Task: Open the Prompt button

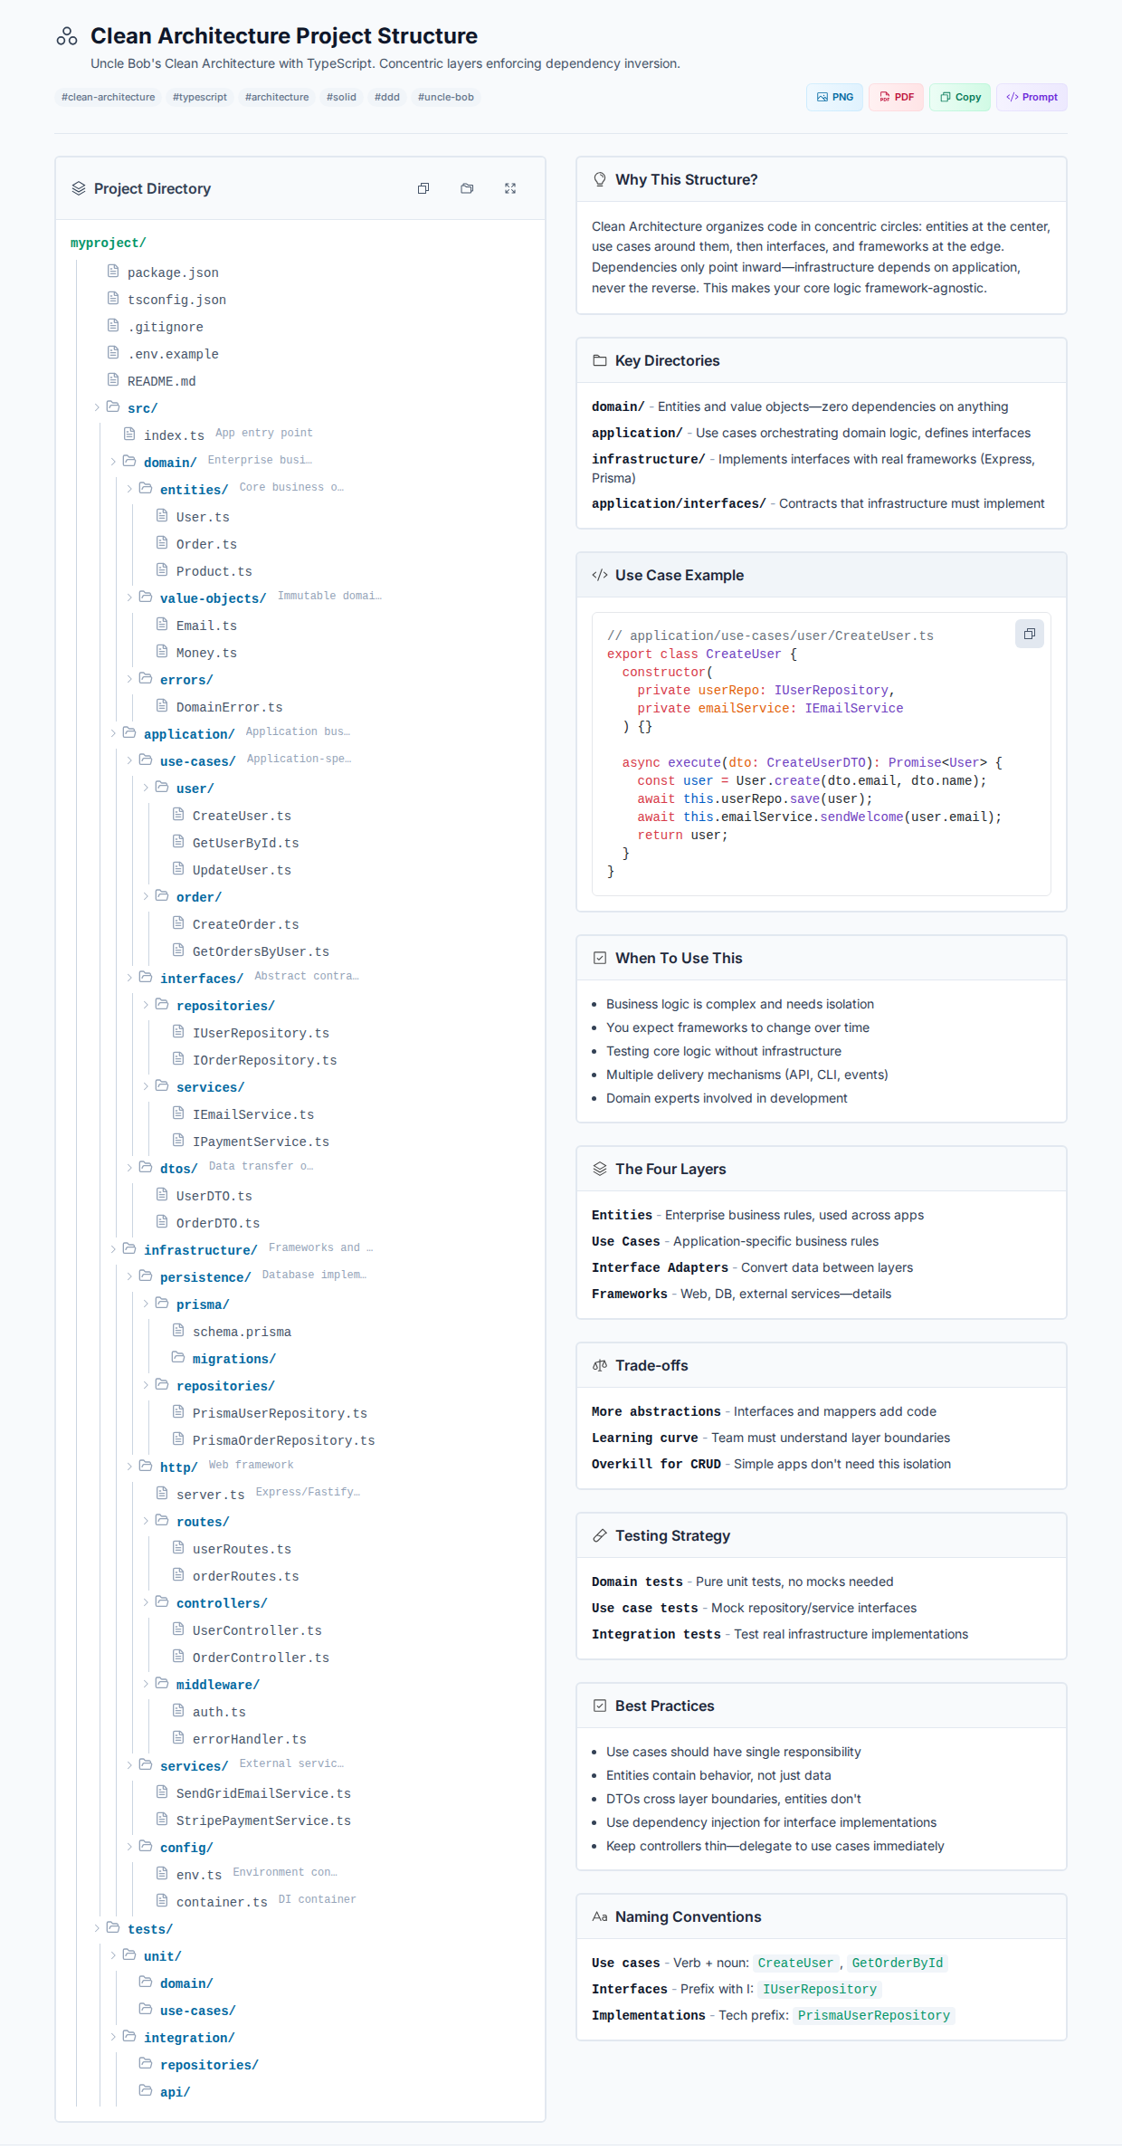Action: tap(1032, 97)
